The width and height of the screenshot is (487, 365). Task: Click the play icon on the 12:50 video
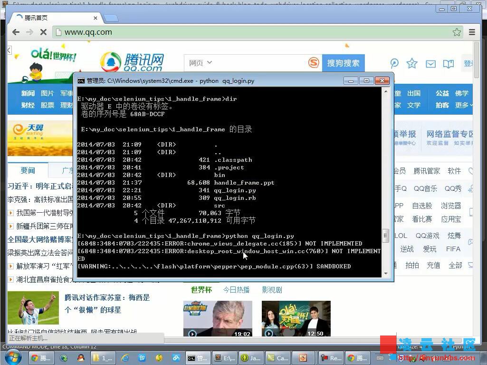(269, 334)
